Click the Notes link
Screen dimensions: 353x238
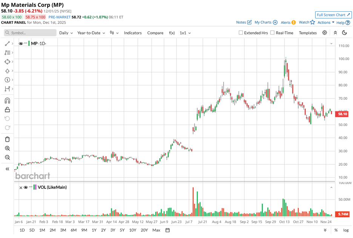pyautogui.click(x=241, y=22)
